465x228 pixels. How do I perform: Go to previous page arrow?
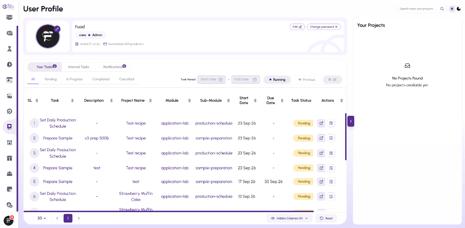tap(57, 218)
